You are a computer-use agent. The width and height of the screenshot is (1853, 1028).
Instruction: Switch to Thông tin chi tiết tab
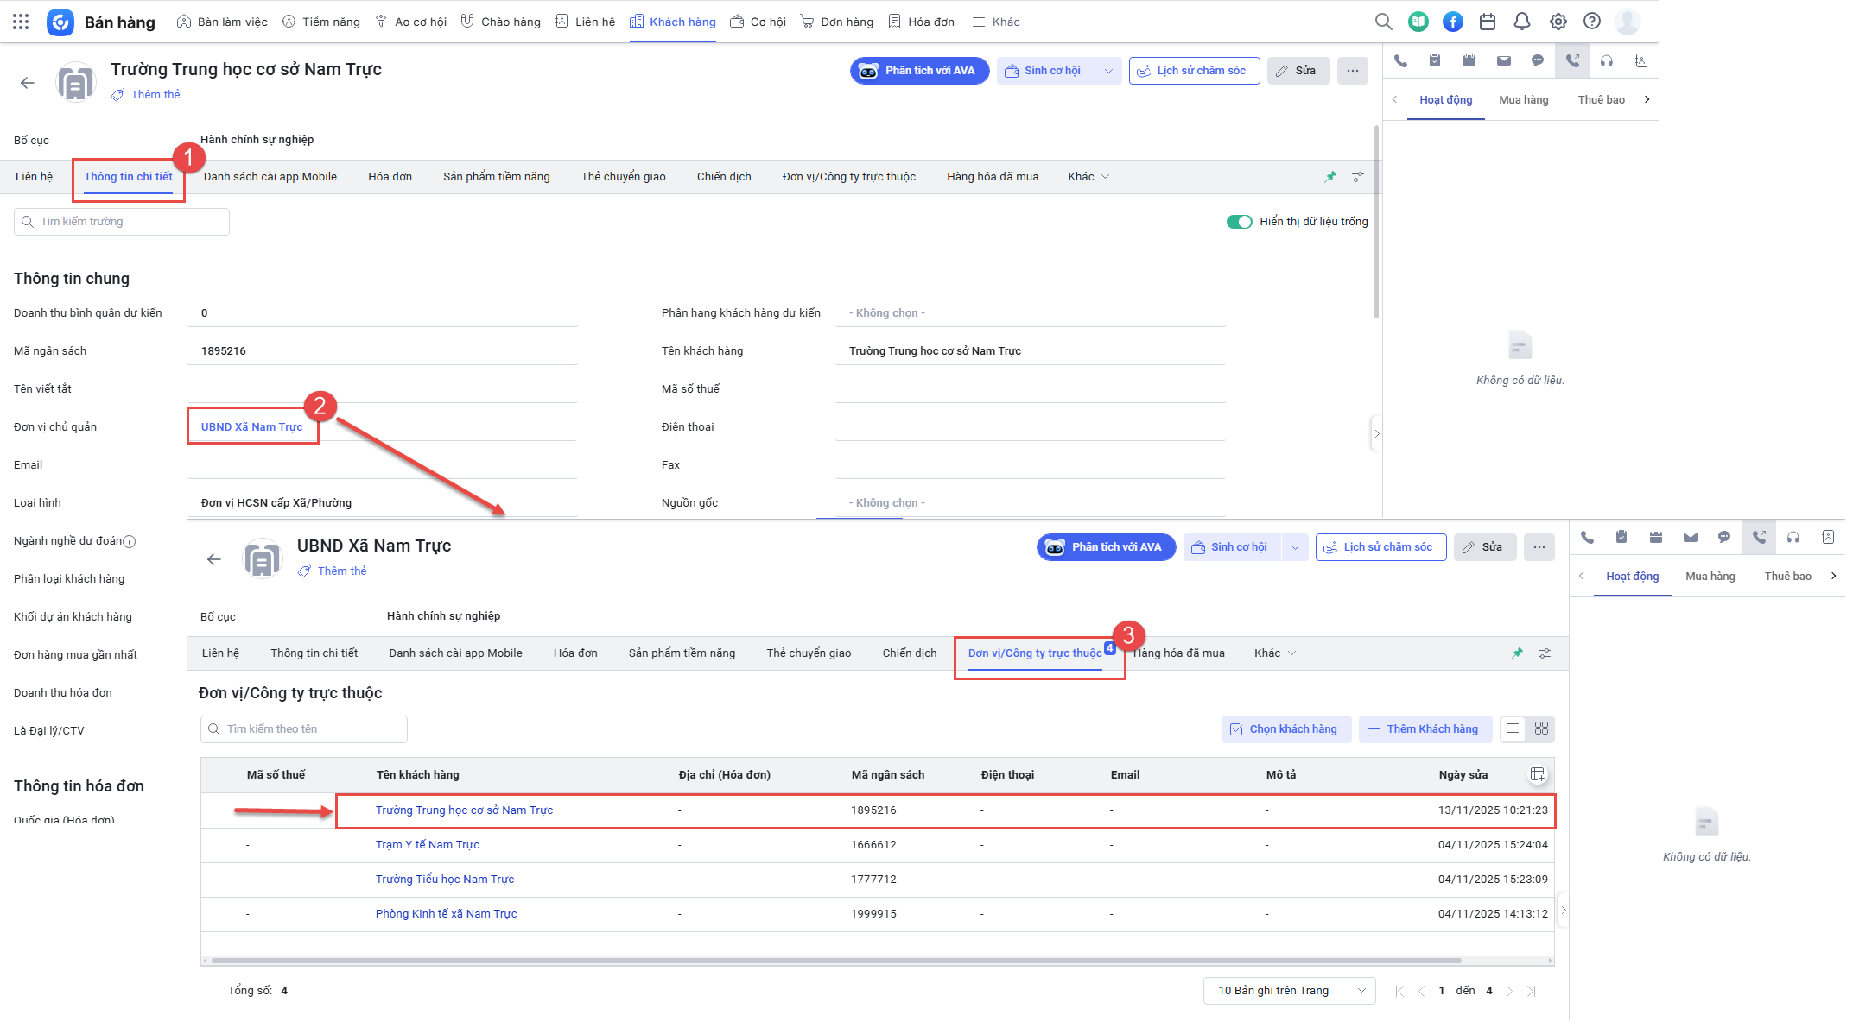click(x=128, y=177)
